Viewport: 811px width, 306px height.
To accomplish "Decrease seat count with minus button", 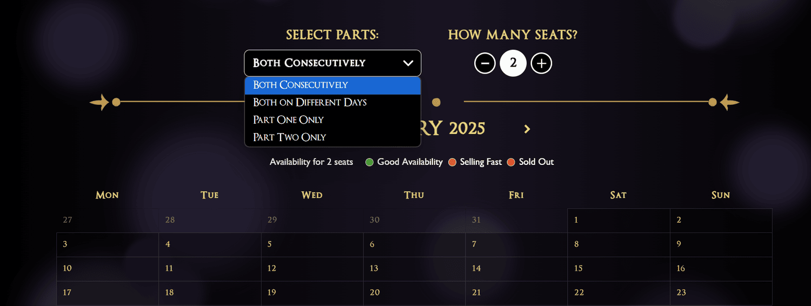I will pos(485,63).
